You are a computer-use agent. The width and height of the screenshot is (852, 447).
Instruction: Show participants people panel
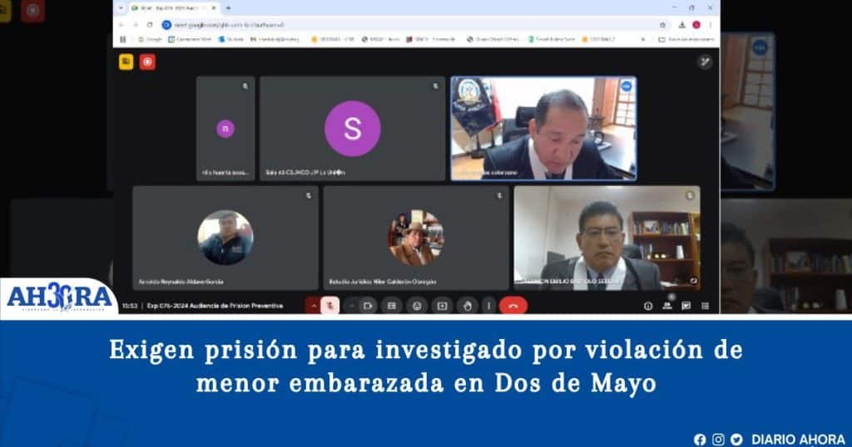point(667,306)
